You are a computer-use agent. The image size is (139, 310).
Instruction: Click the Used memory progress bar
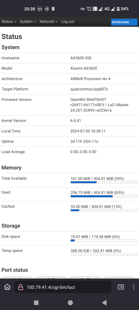pyautogui.click(x=104, y=196)
